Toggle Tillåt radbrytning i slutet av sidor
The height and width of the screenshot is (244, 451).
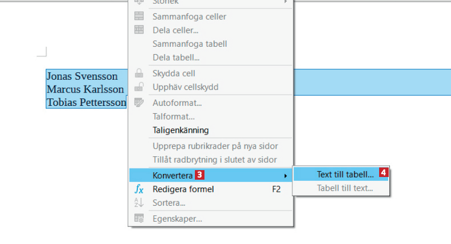215,159
